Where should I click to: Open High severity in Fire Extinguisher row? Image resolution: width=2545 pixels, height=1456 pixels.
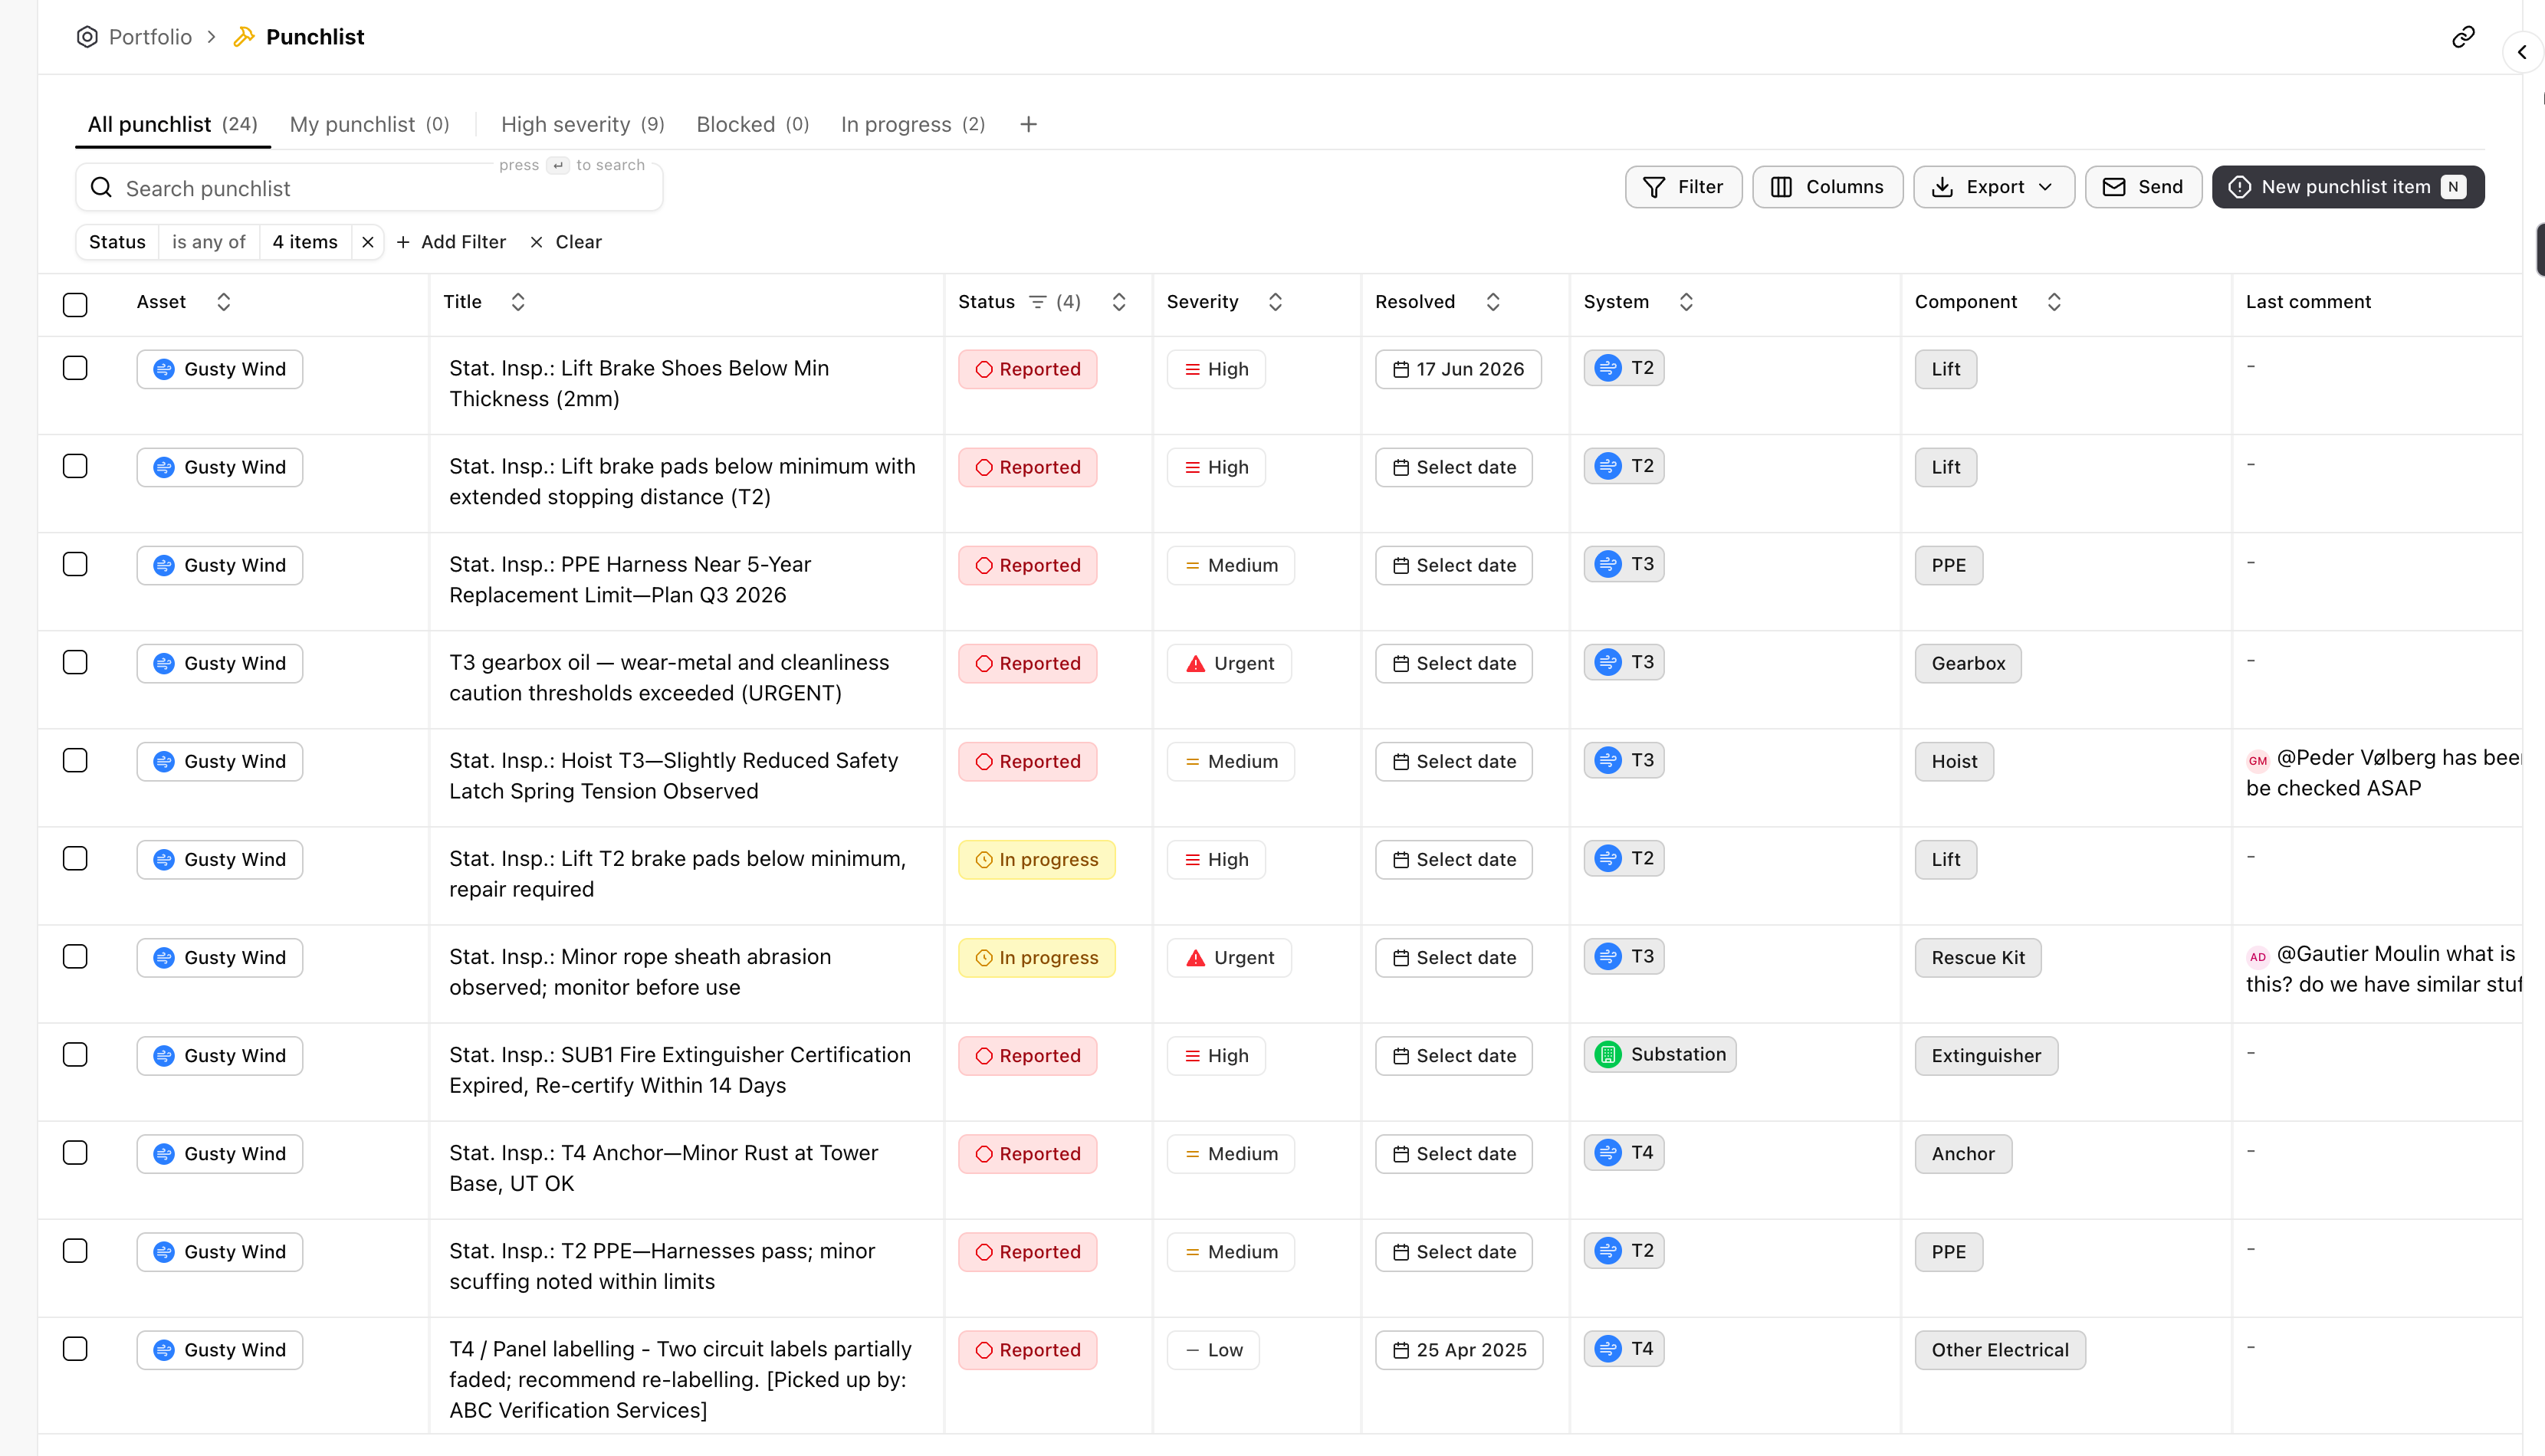coord(1216,1055)
